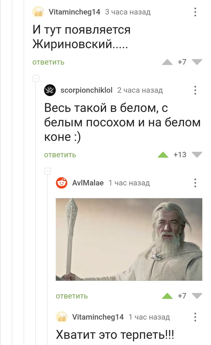Screen dimensions: 211x345
Task: Open the Gandalf with white staff image
Action: tap(129, 239)
